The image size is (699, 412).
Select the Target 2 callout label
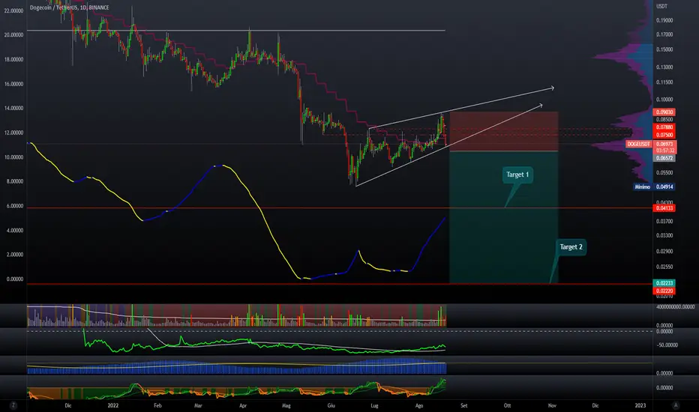(x=571, y=246)
